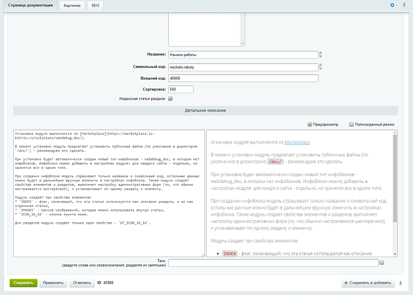
Task: Enable the Полноэкранный режим checkbox
Action: tap(351, 124)
